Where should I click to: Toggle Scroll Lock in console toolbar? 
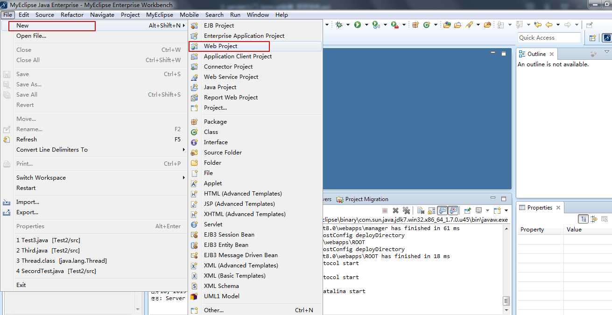click(x=431, y=210)
